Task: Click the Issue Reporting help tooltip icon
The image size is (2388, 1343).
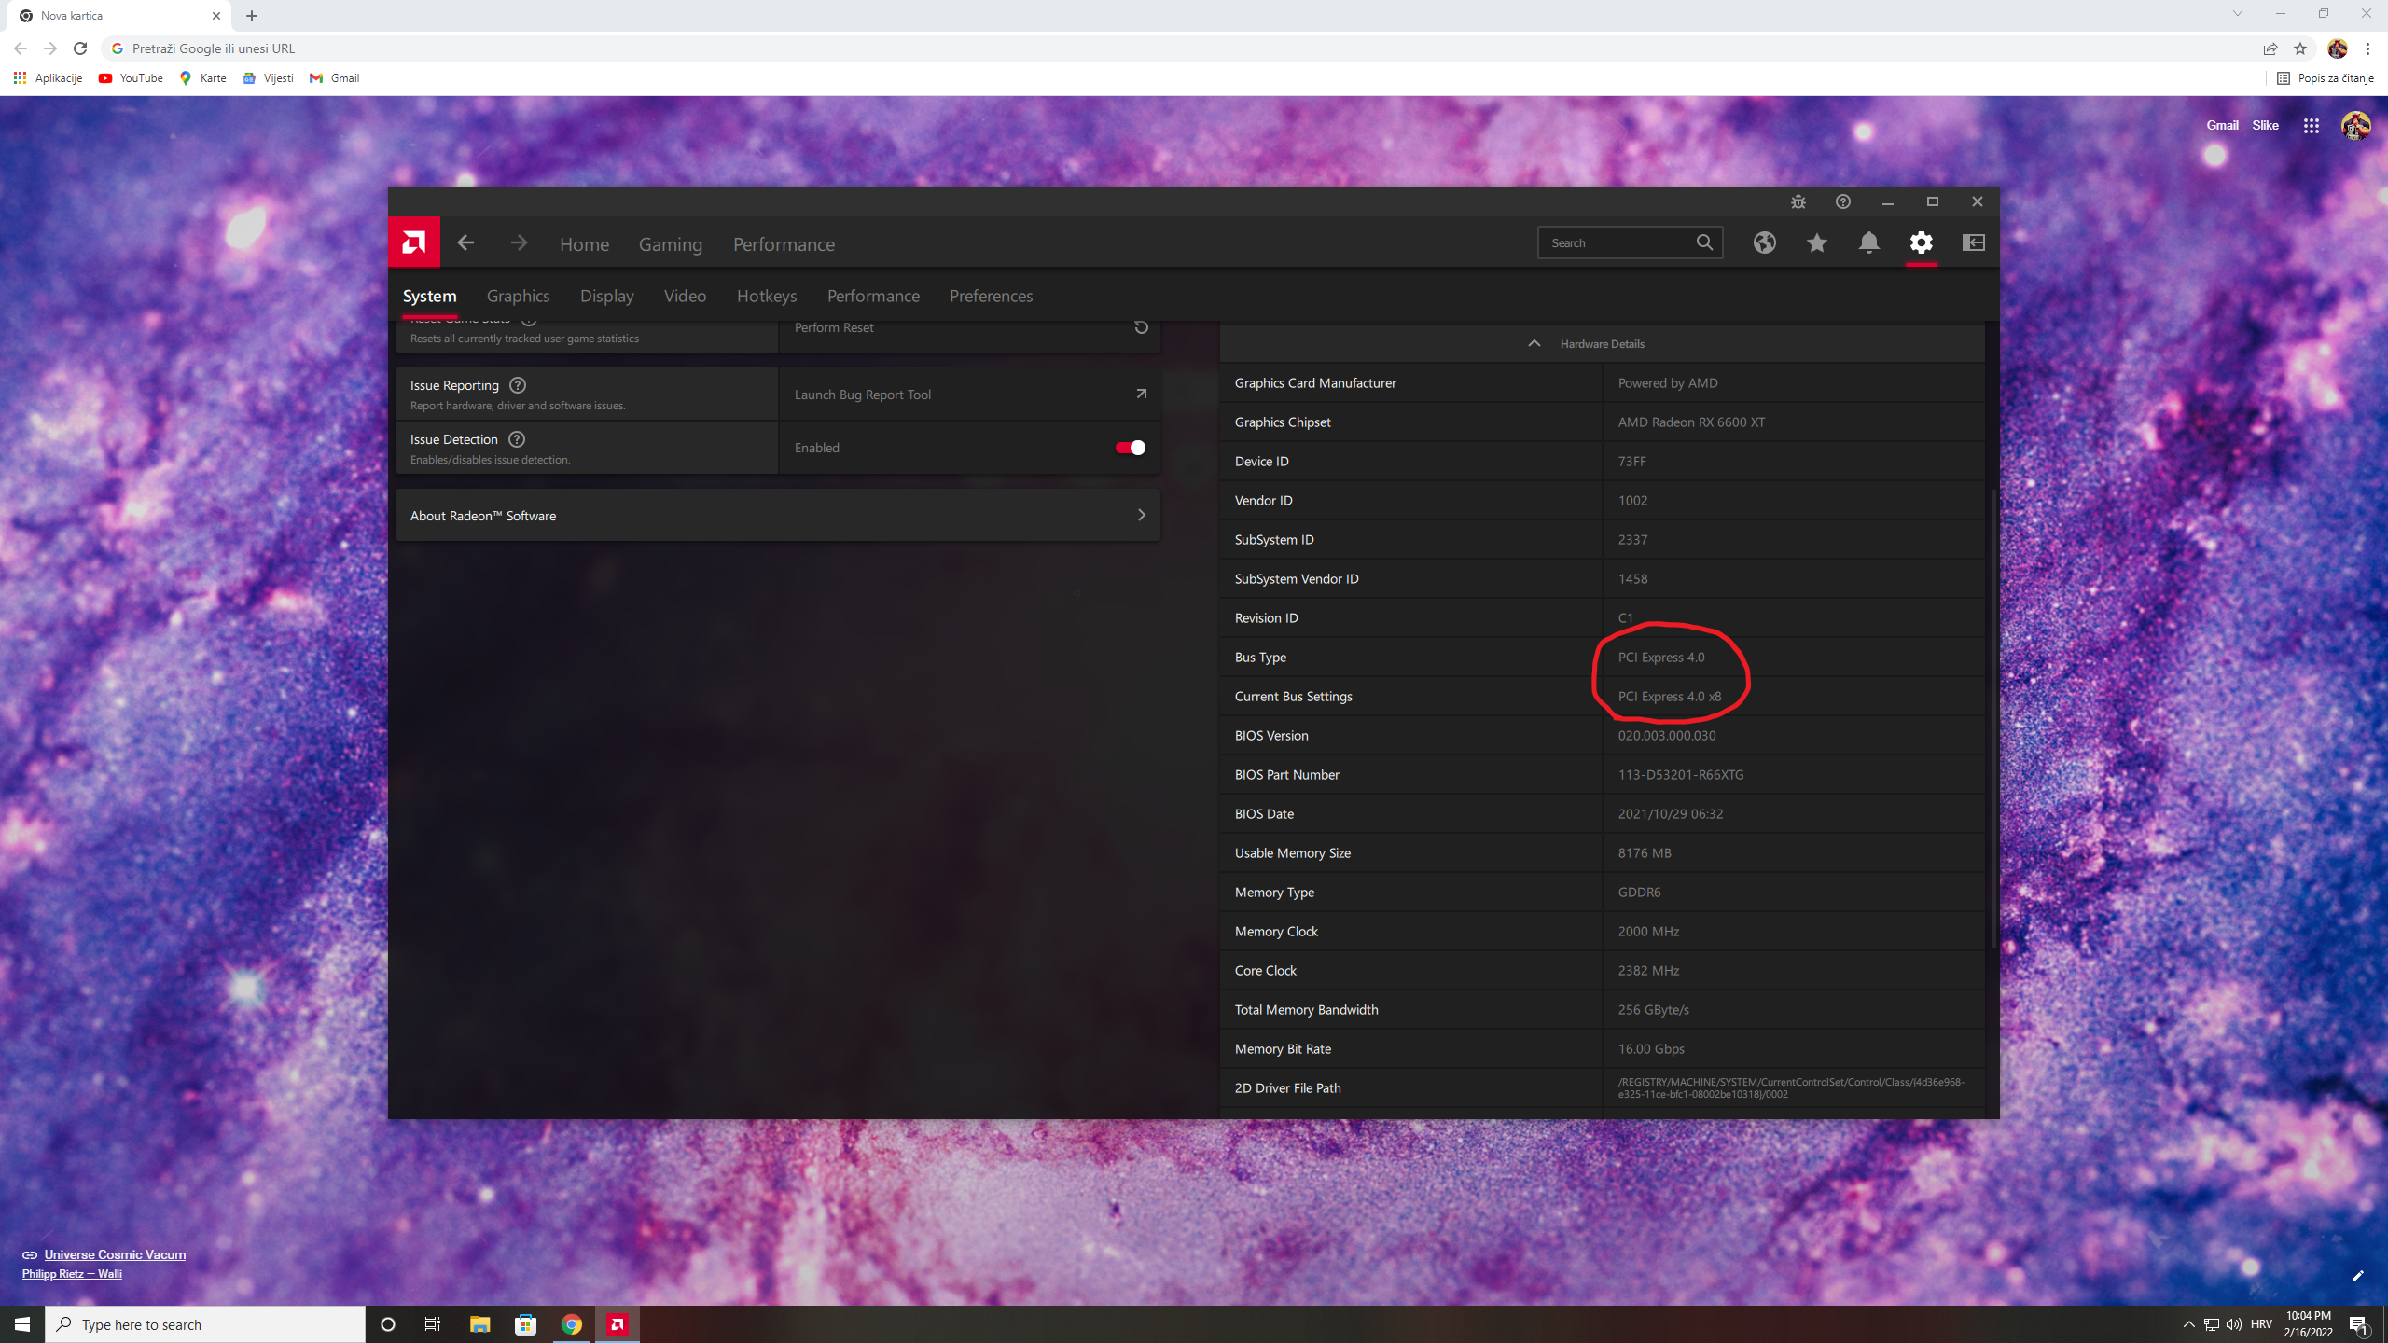Action: [518, 385]
